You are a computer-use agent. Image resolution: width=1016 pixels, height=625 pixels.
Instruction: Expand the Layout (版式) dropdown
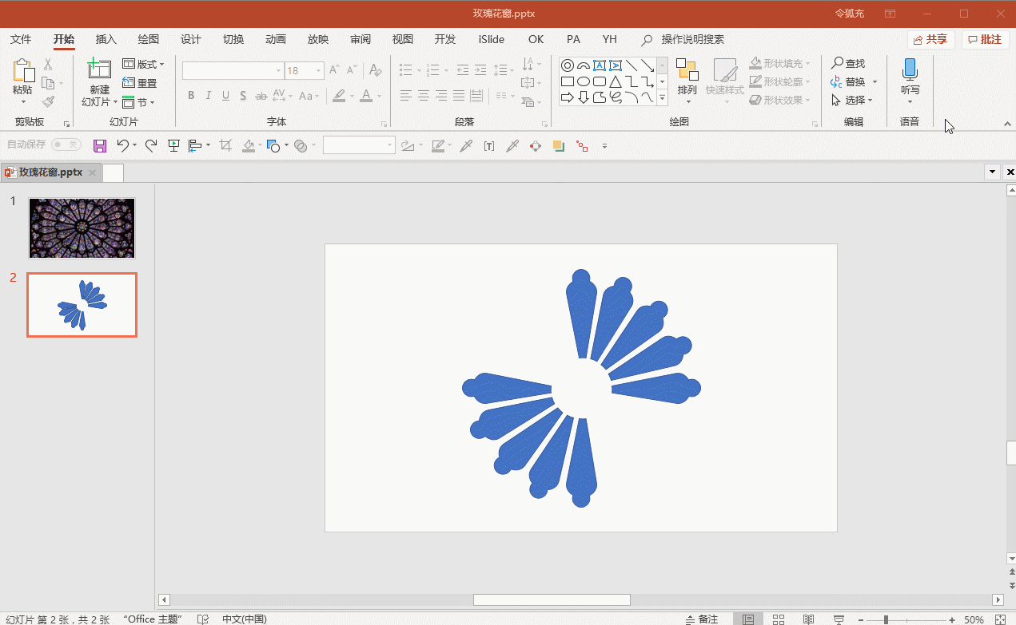click(143, 64)
